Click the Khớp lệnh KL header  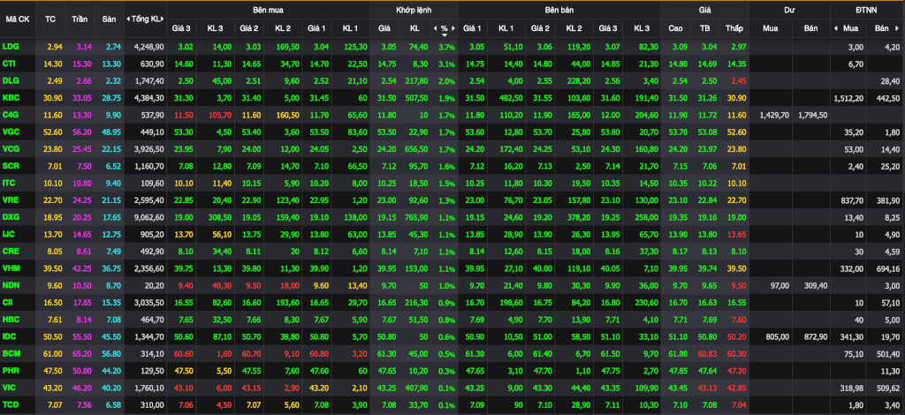(x=415, y=27)
